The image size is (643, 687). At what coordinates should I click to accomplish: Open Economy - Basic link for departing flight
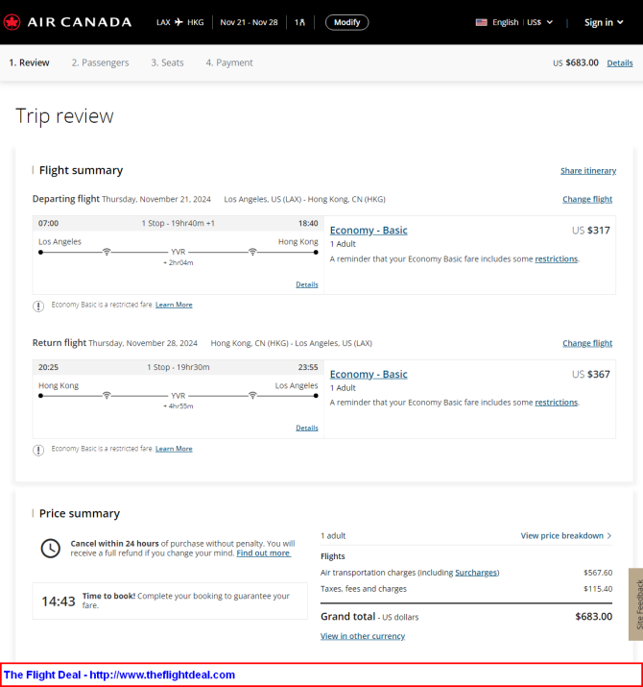pos(369,231)
